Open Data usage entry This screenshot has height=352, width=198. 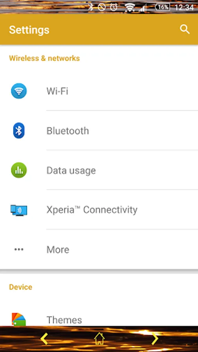(x=99, y=170)
